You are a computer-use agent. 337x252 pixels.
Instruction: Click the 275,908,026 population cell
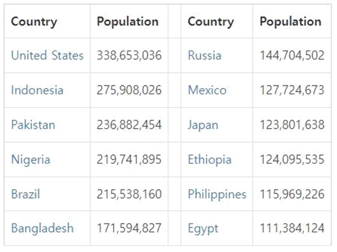(129, 90)
